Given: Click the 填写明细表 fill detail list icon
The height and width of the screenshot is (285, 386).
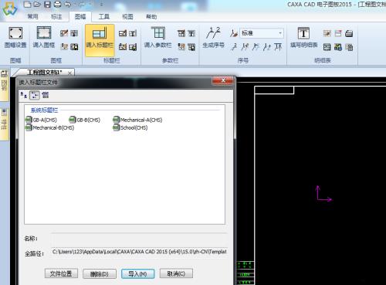Looking at the screenshot, I should pos(303,33).
